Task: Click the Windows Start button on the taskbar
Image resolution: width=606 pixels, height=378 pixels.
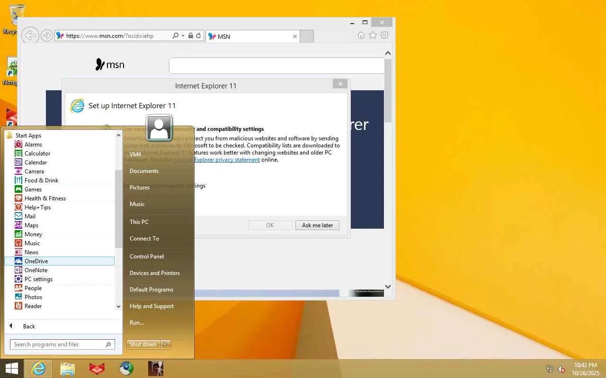Action: (x=11, y=369)
